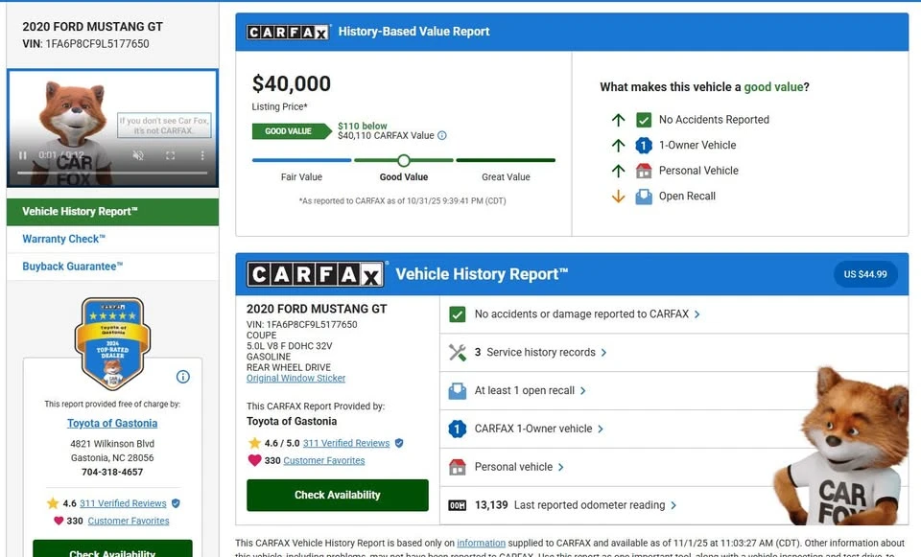Click the $40,000 listing price
Image resolution: width=921 pixels, height=557 pixels.
pos(292,84)
